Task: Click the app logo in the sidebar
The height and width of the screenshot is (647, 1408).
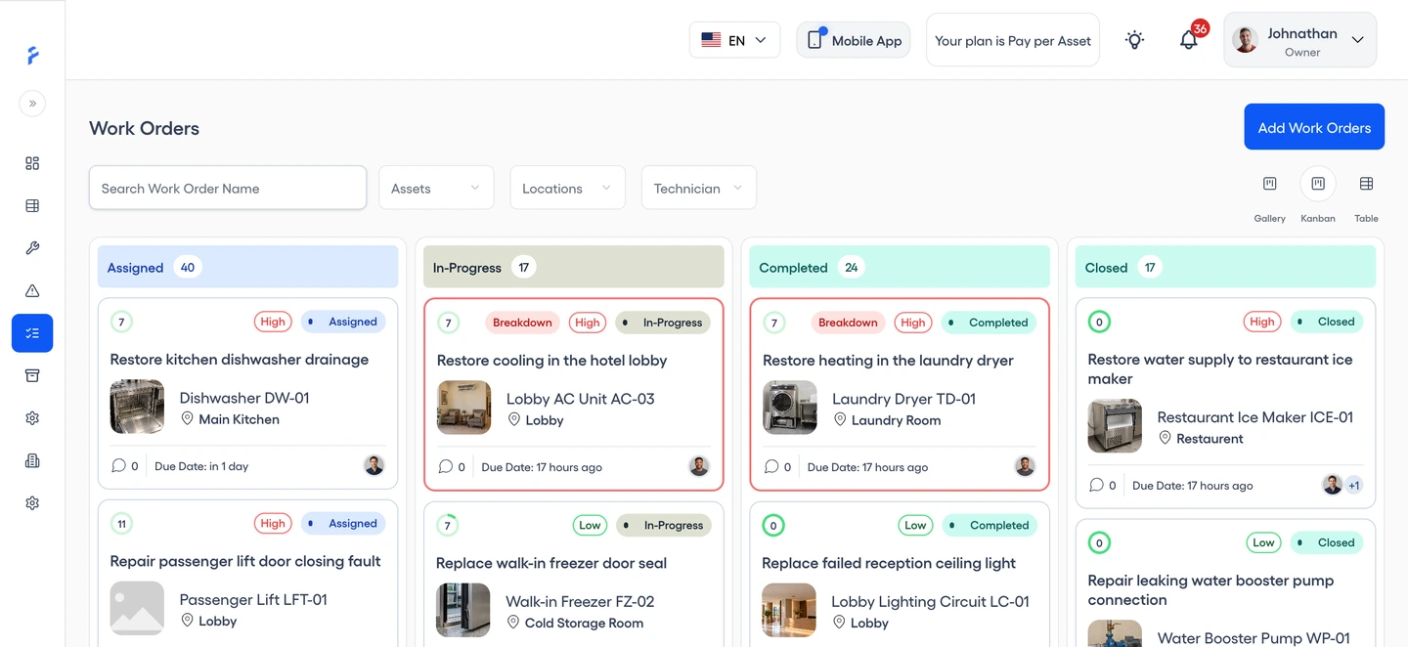Action: point(32,56)
